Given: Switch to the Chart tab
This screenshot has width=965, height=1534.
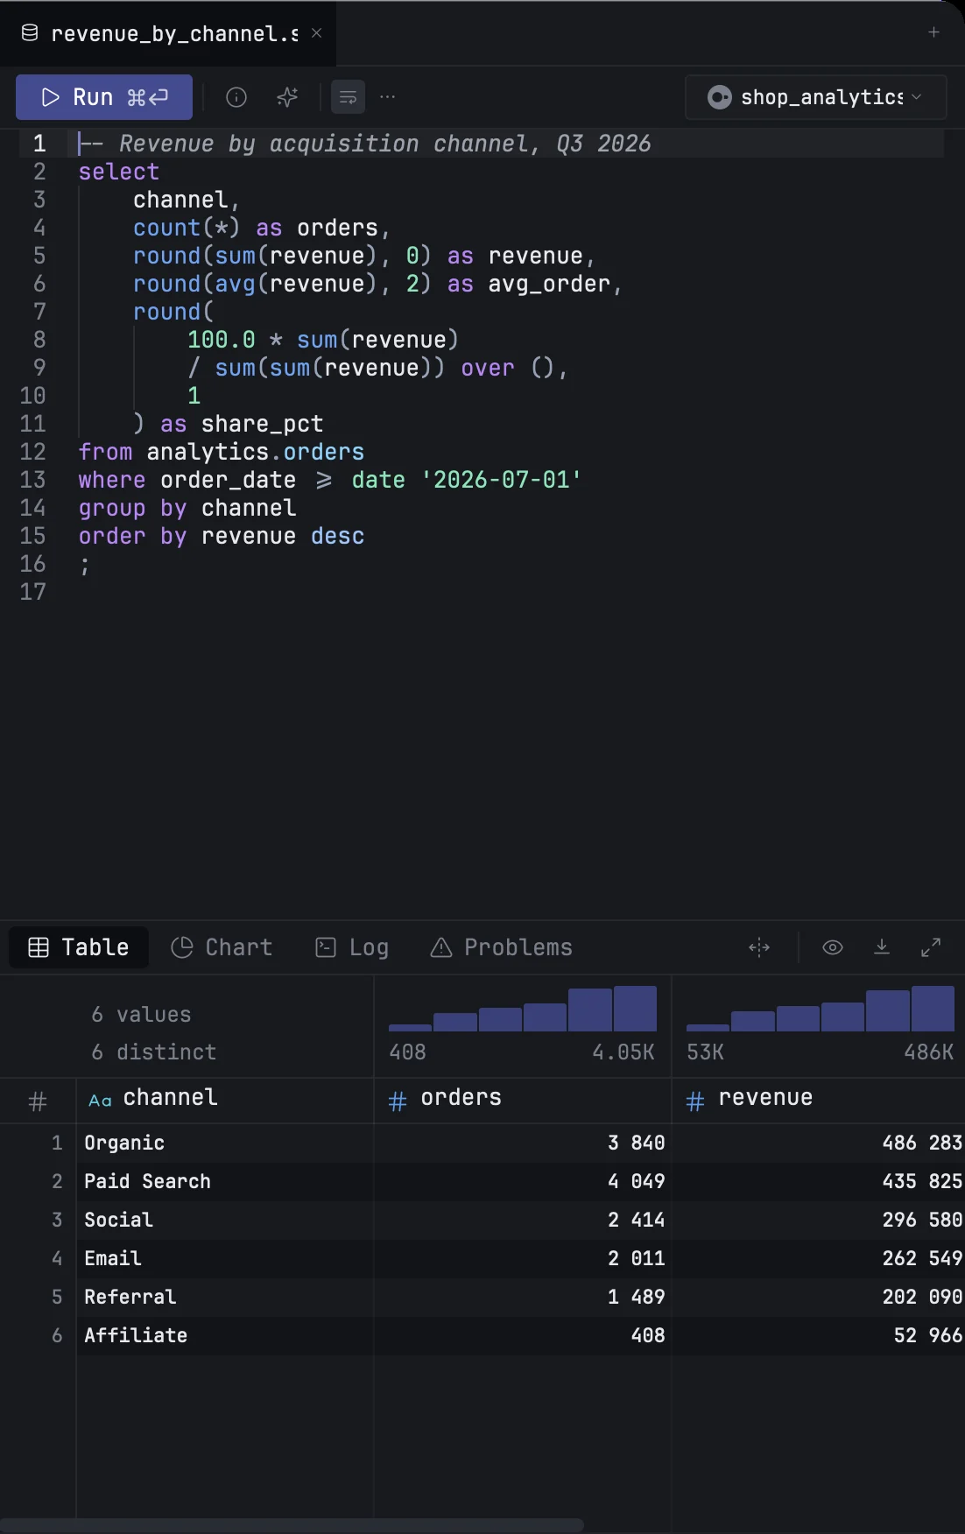Looking at the screenshot, I should click(x=222, y=947).
